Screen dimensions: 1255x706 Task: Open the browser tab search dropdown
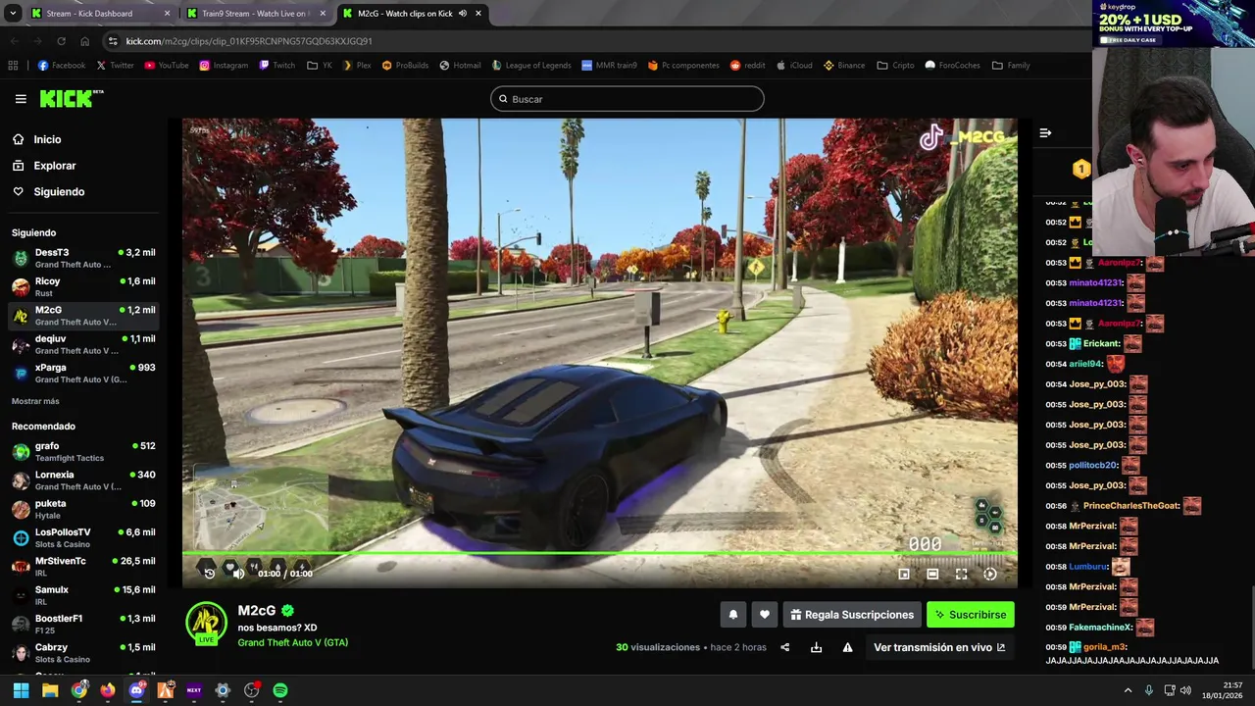12,14
